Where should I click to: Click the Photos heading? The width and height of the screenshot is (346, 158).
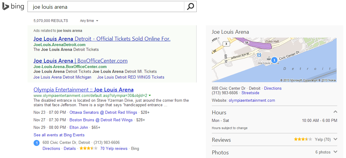(220, 153)
